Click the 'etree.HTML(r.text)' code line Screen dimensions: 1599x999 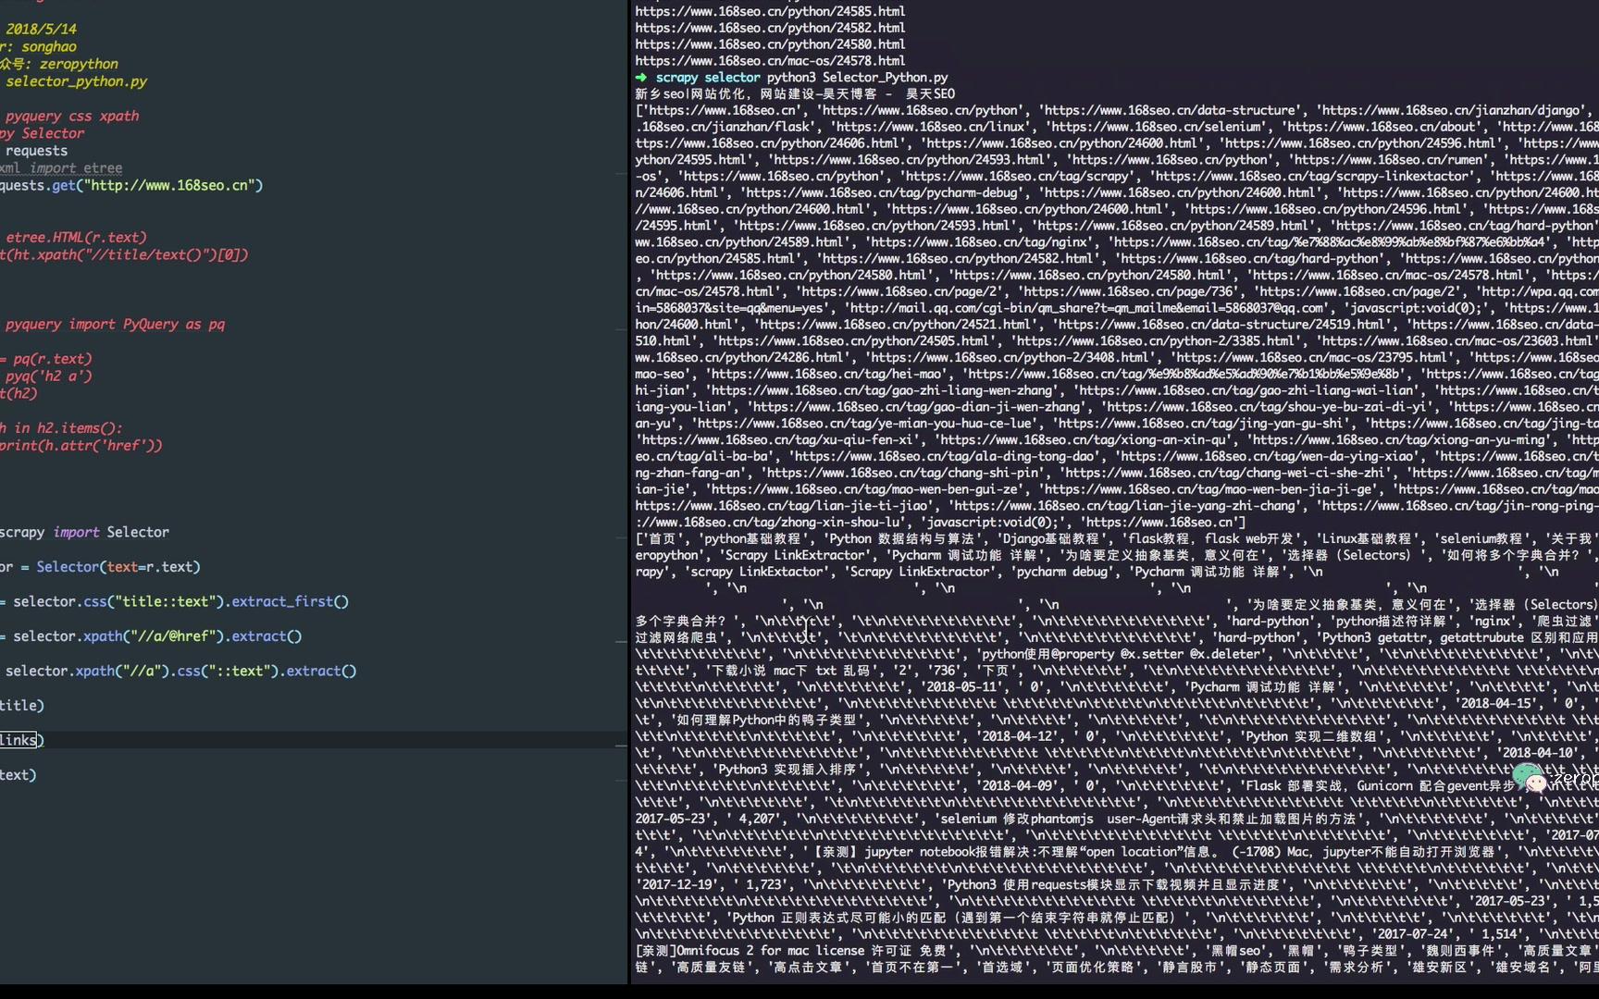(x=76, y=237)
